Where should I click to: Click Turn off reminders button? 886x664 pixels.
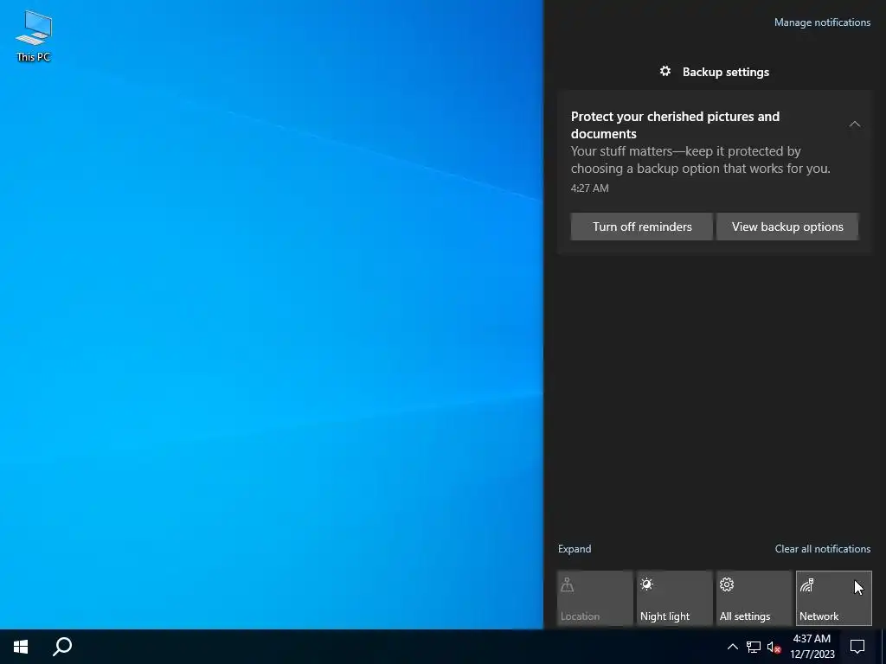[x=641, y=227]
